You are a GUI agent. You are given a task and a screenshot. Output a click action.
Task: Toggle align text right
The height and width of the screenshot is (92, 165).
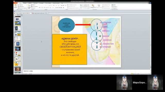(x=60, y=8)
